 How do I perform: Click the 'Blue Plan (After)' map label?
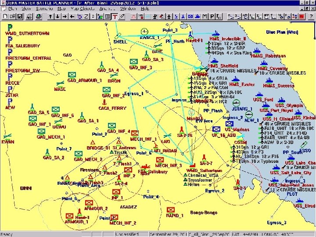[282, 32]
